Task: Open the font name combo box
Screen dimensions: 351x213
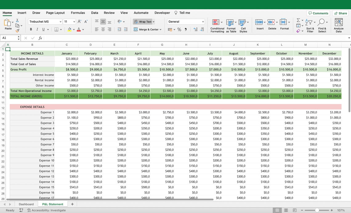Action: click(45, 21)
